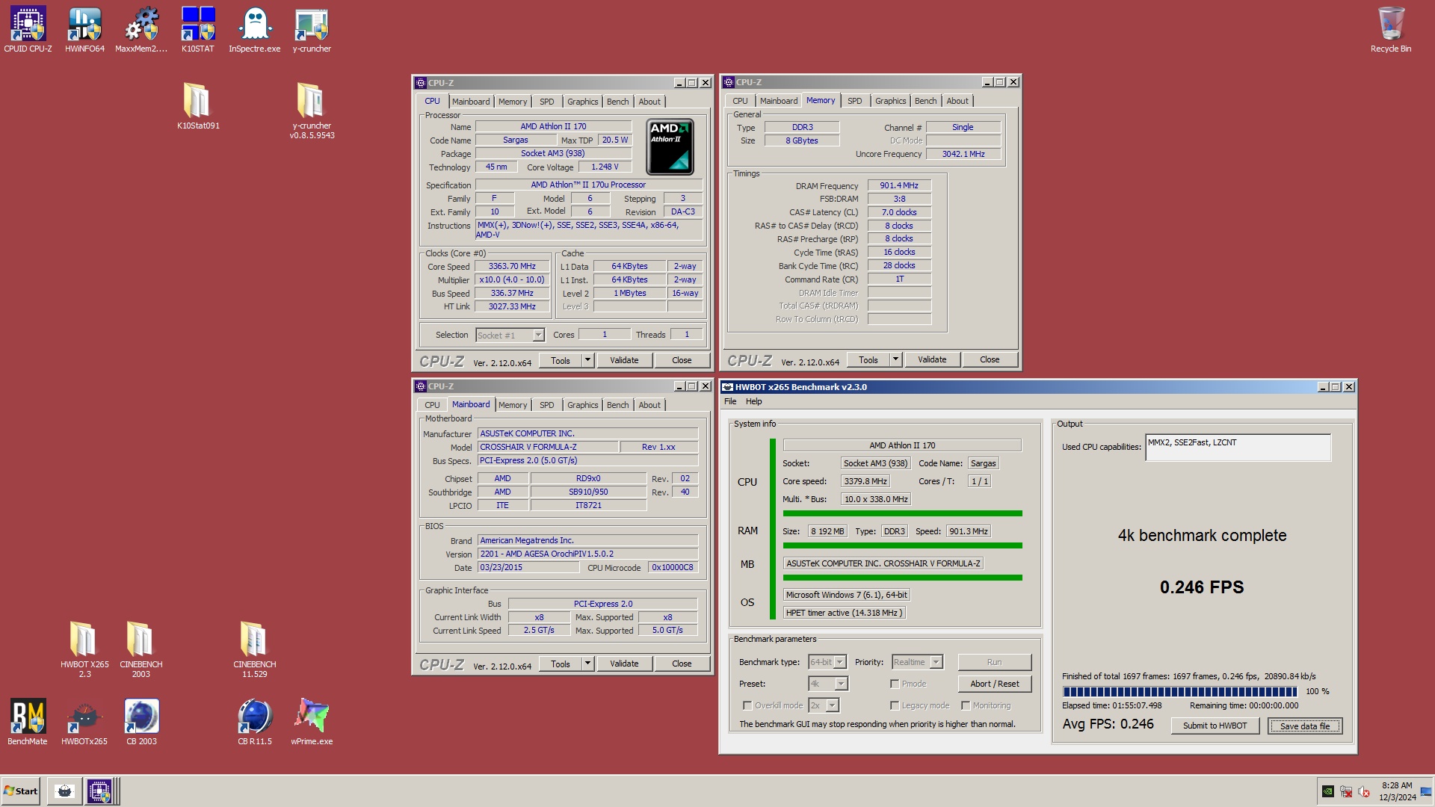Click CPU green status bar
1435x807 pixels.
pos(902,513)
